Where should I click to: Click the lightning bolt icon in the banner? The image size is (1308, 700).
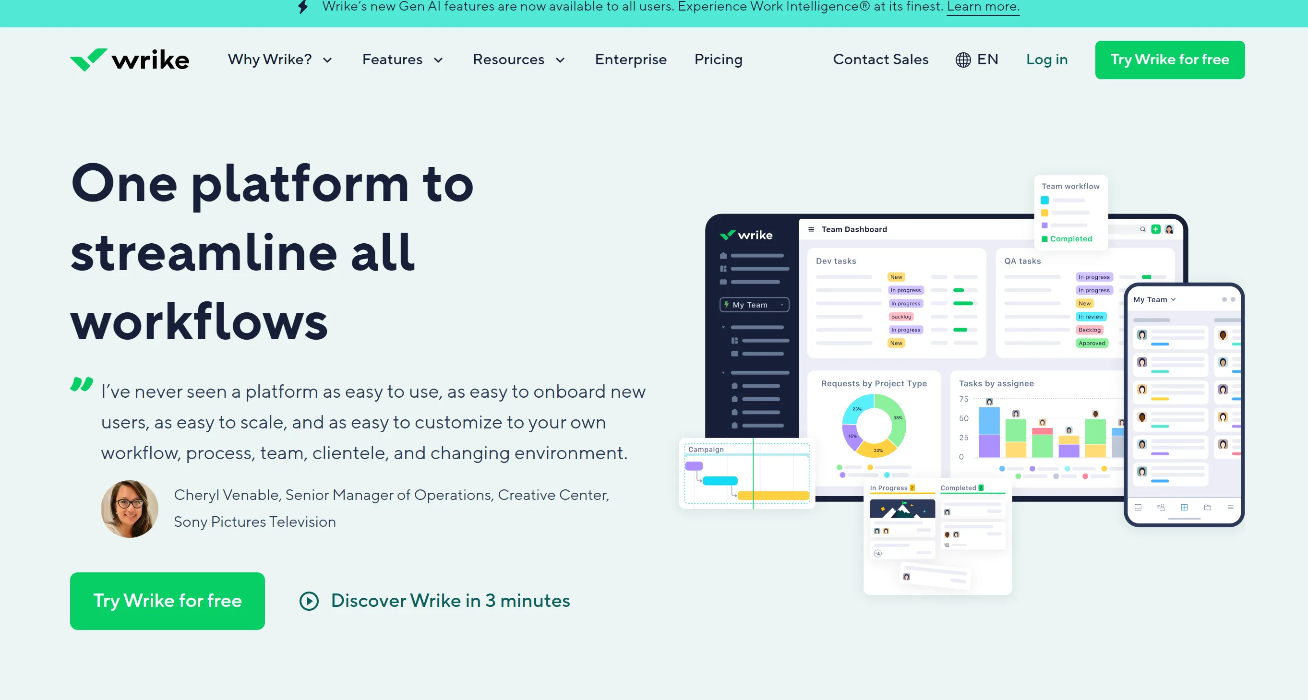[303, 7]
